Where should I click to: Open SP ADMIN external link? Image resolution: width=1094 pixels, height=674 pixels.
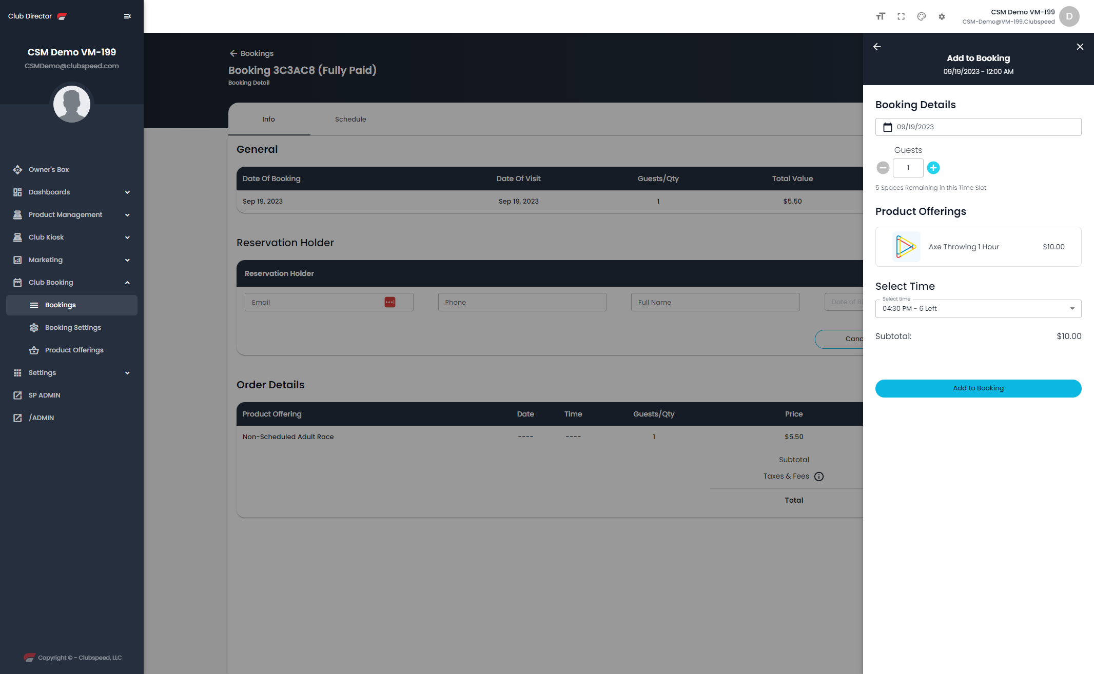pos(72,395)
